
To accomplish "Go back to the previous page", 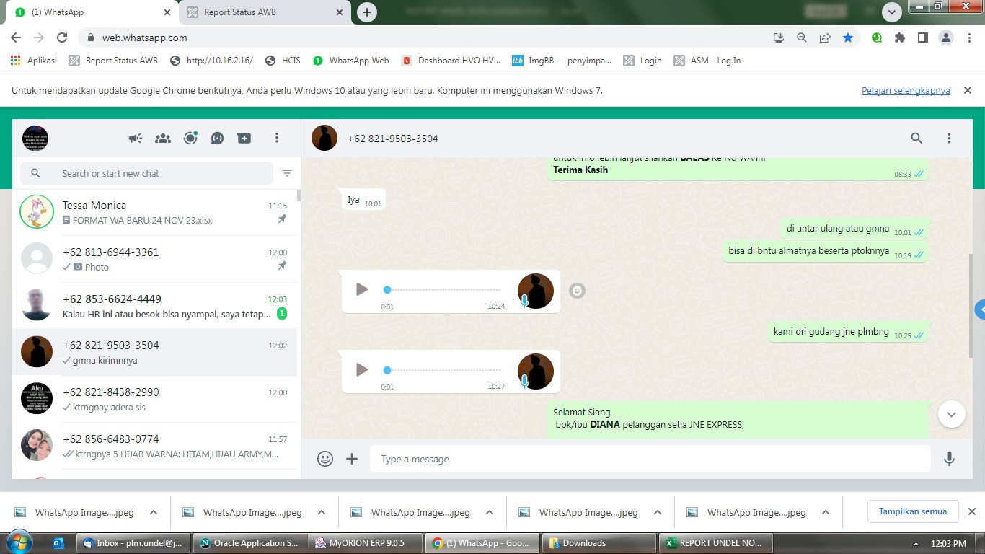I will click(16, 38).
